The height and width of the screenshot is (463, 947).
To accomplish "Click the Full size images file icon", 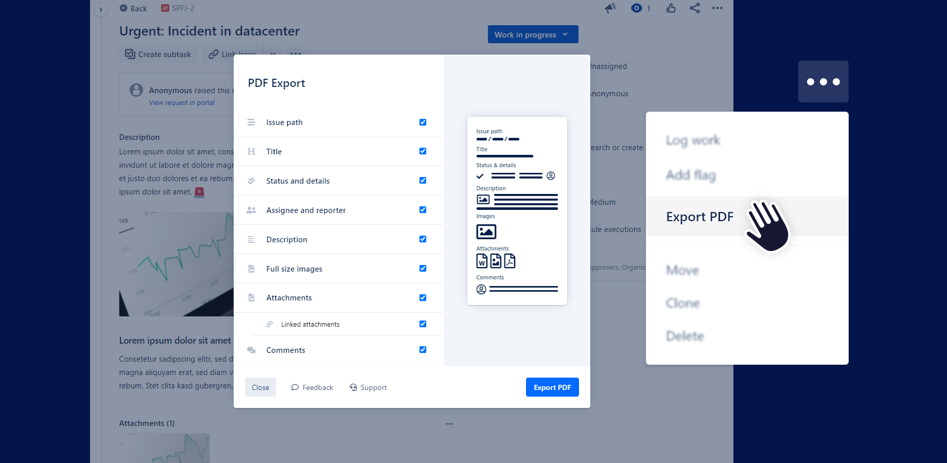I will point(251,269).
